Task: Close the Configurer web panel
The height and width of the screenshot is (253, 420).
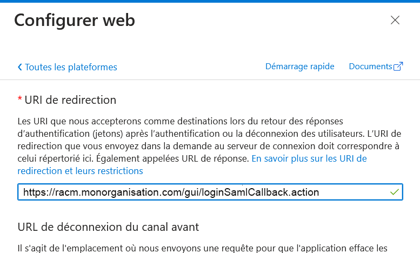Action: (x=395, y=20)
